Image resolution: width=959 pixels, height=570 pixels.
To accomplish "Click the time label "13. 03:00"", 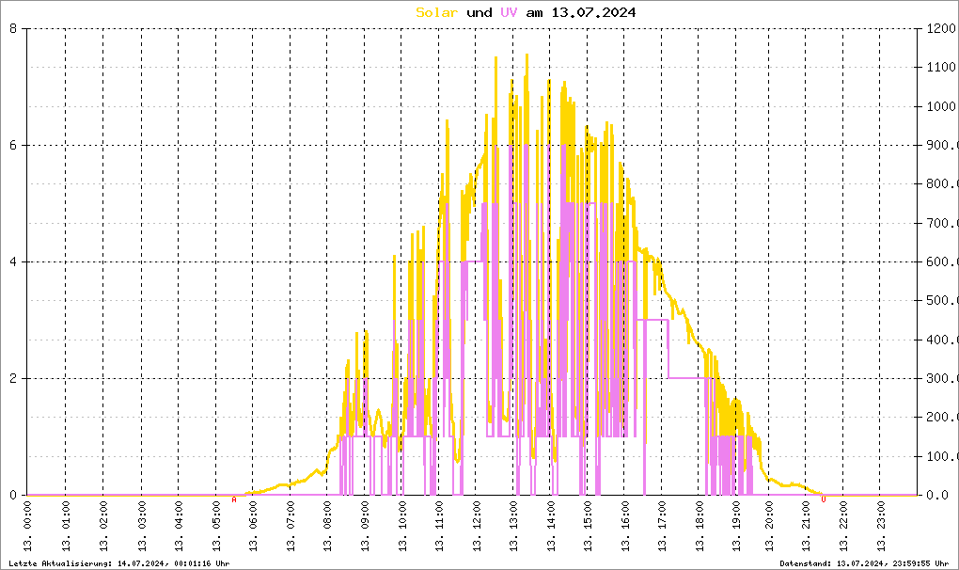I will pos(141,526).
